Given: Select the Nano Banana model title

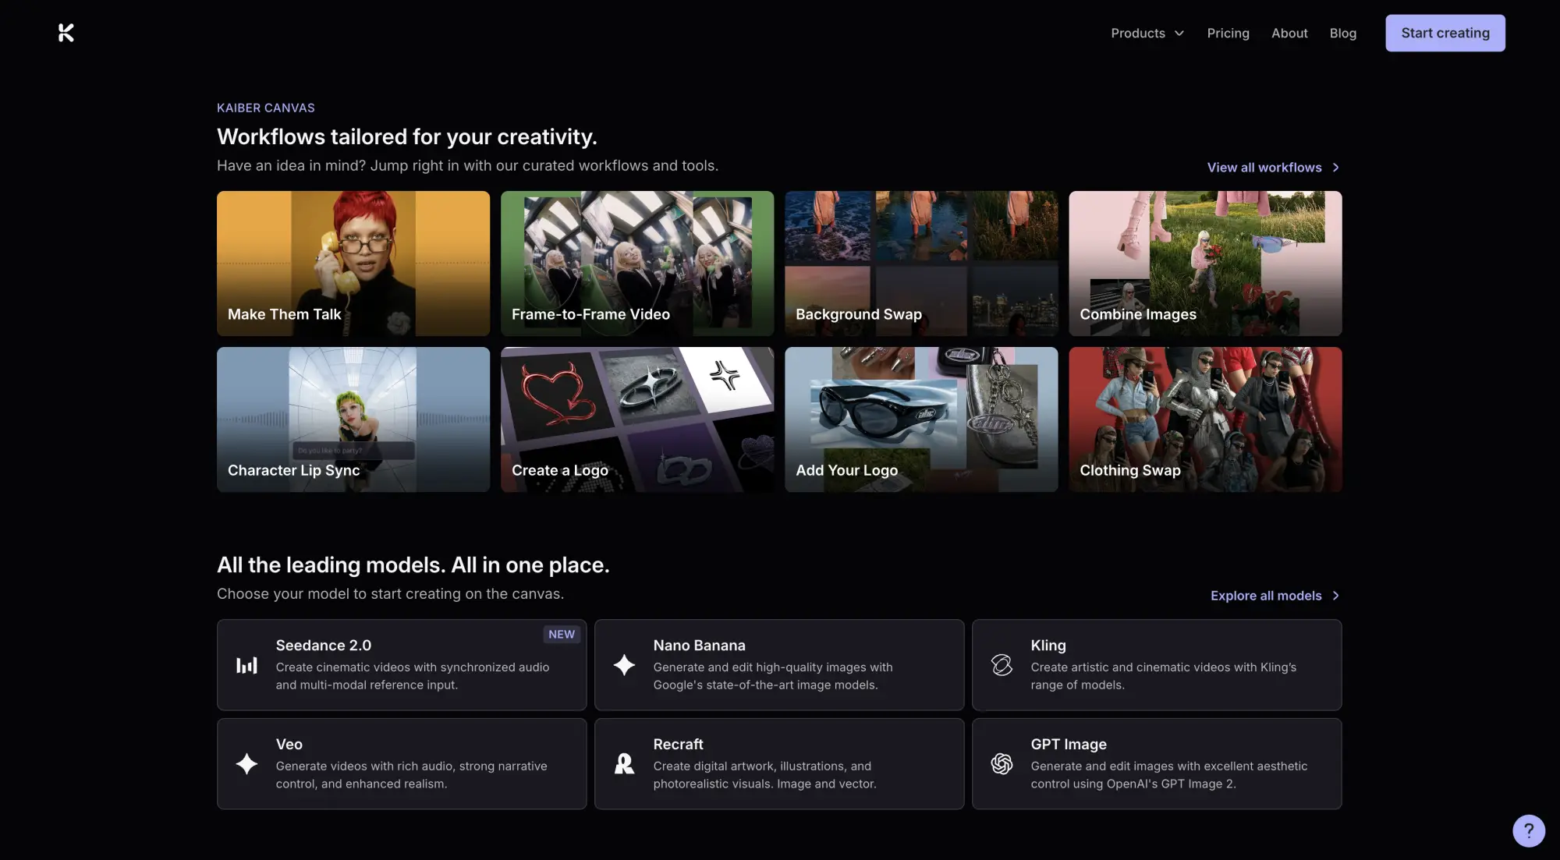Looking at the screenshot, I should (x=699, y=646).
